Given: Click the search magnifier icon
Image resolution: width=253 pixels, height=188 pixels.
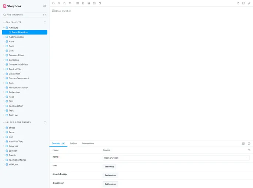Looking at the screenshot, I should (4, 15).
